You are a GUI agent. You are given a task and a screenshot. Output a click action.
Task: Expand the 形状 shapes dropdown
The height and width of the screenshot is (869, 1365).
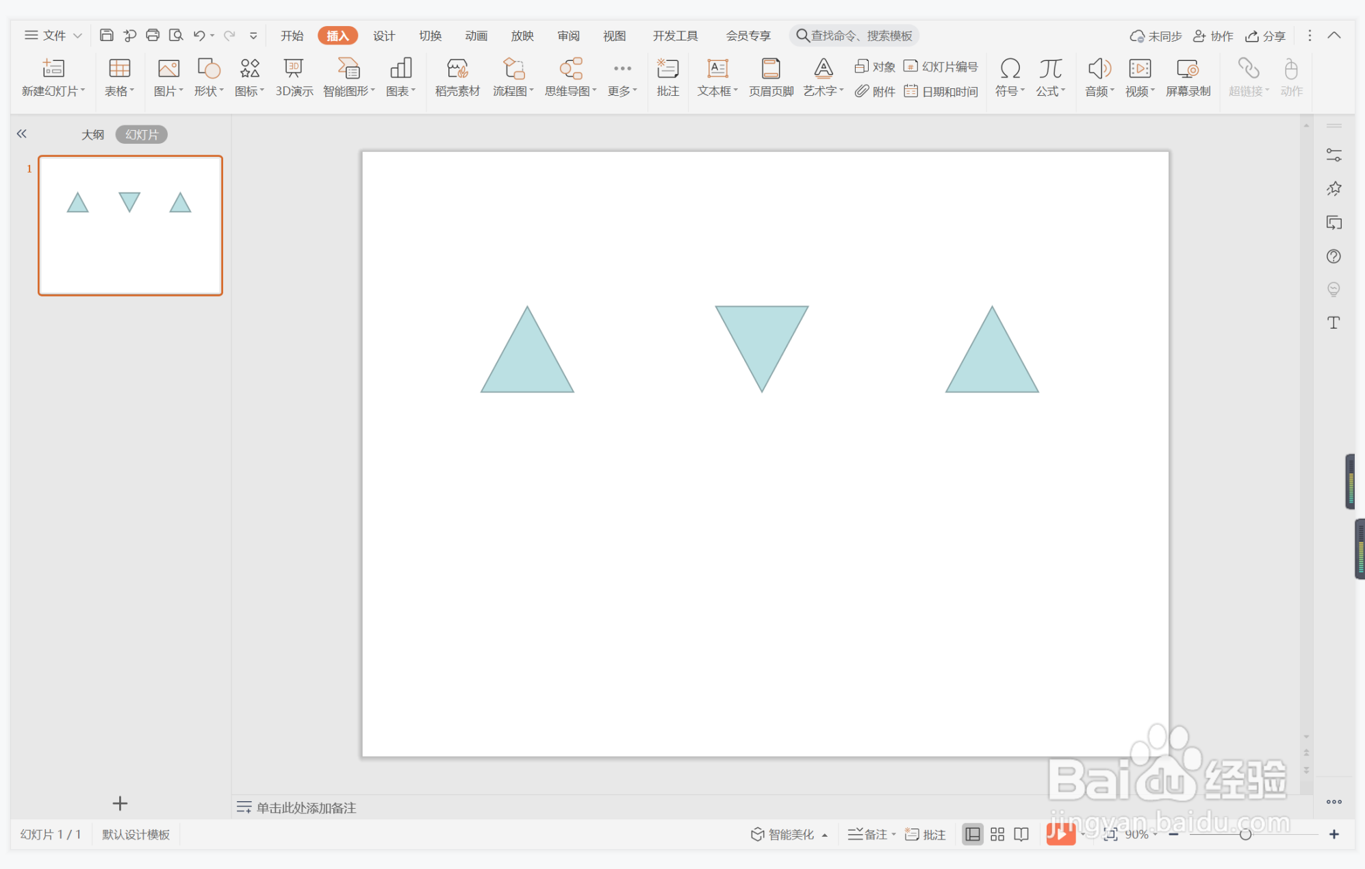[x=209, y=91]
